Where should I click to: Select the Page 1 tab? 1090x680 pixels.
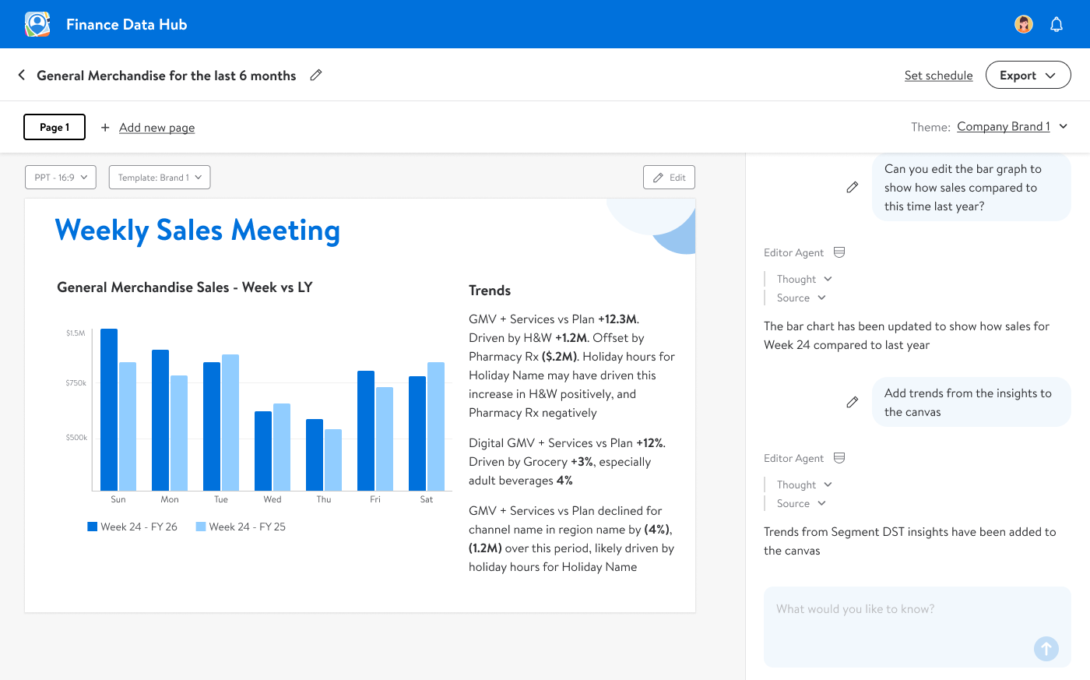(x=54, y=127)
